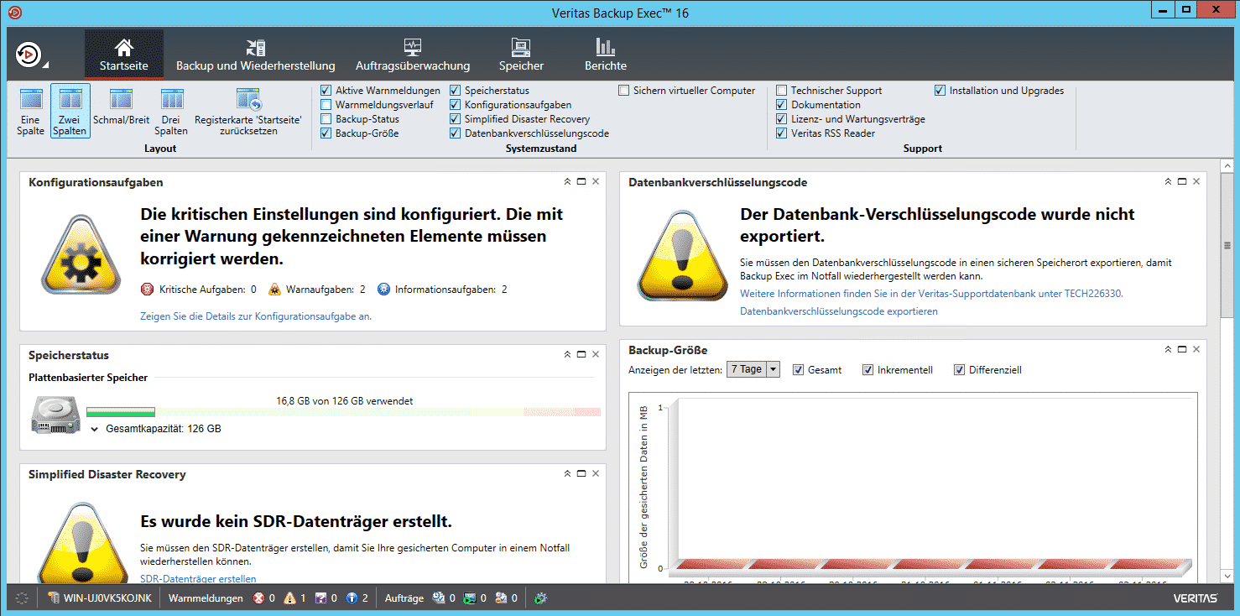
Task: Click the error alerts icon in status bar
Action: click(x=259, y=598)
